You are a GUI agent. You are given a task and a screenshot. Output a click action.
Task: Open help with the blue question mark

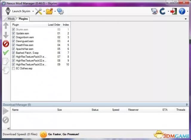(x=182, y=11)
